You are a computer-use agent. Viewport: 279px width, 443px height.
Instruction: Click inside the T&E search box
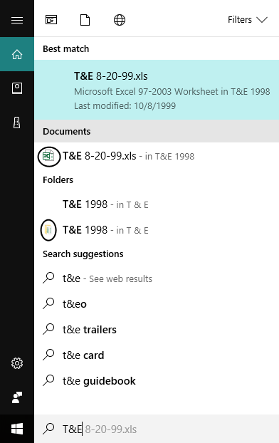tap(157, 429)
